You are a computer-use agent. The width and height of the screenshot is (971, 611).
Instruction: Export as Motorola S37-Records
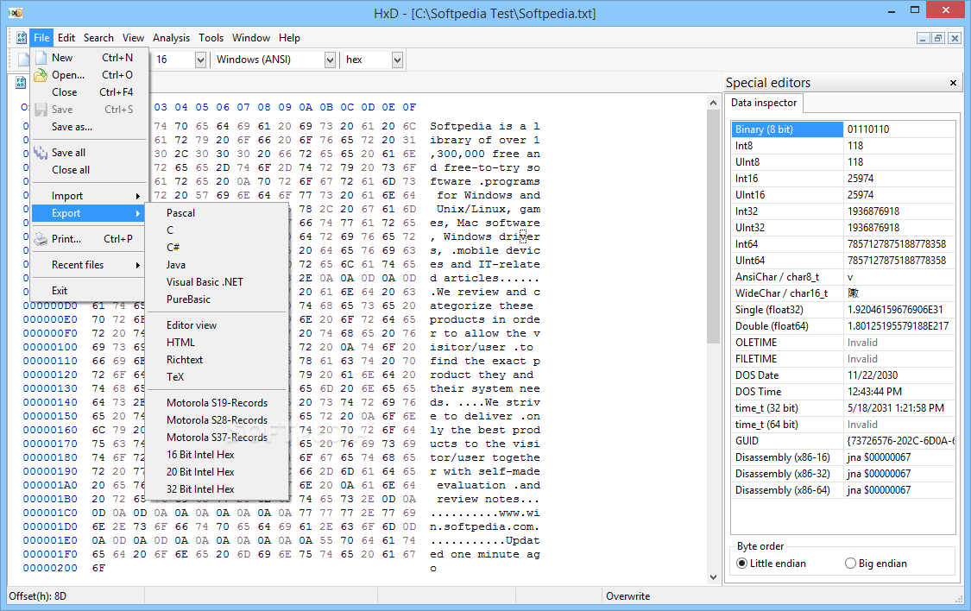tap(217, 438)
